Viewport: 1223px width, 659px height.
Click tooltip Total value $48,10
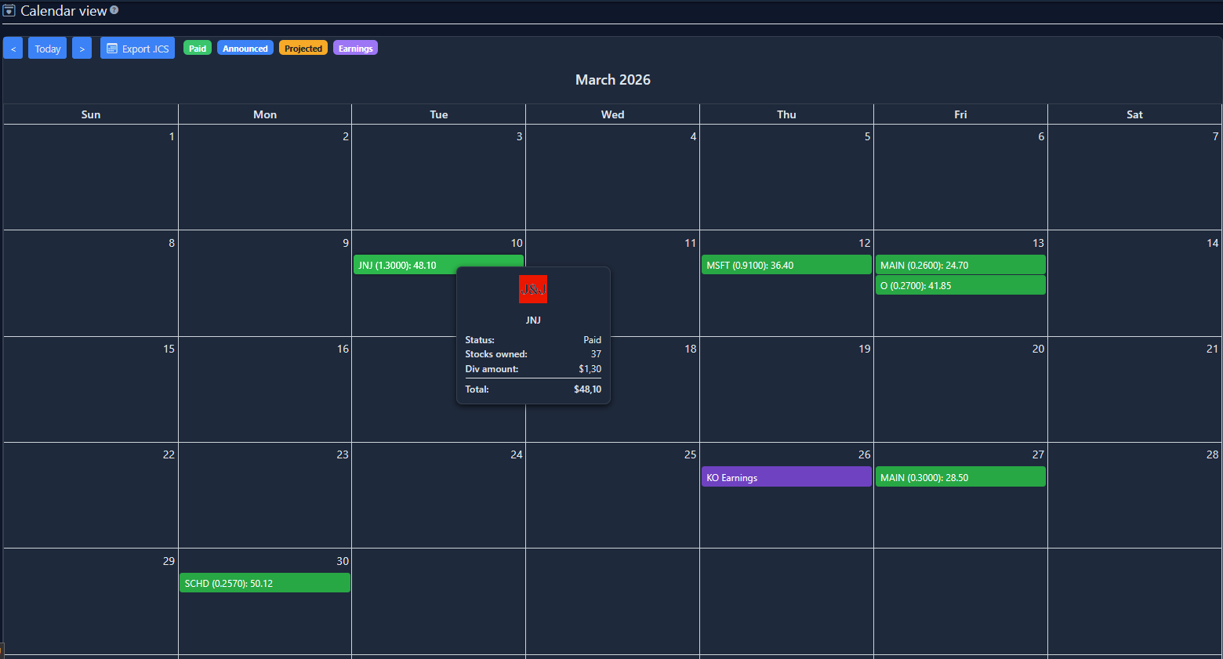pyautogui.click(x=587, y=389)
